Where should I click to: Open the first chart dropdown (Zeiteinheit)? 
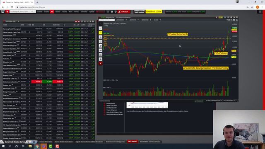[121, 20]
